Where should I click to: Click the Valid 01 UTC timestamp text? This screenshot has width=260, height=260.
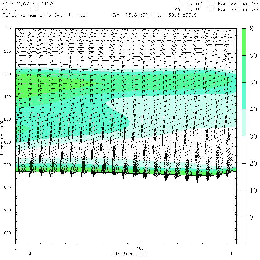coord(216,10)
